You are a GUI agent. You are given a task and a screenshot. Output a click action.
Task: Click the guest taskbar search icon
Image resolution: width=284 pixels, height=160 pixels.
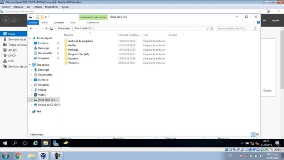pyautogui.click(x=15, y=143)
